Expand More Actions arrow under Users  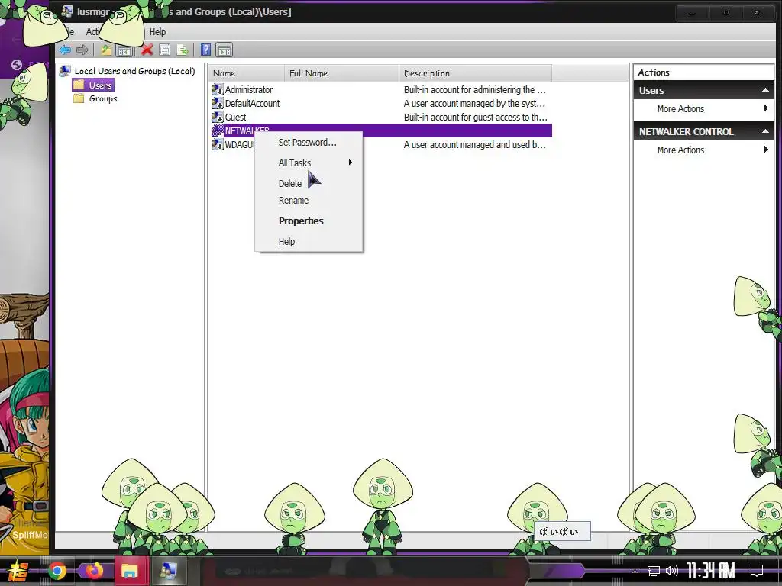click(766, 108)
